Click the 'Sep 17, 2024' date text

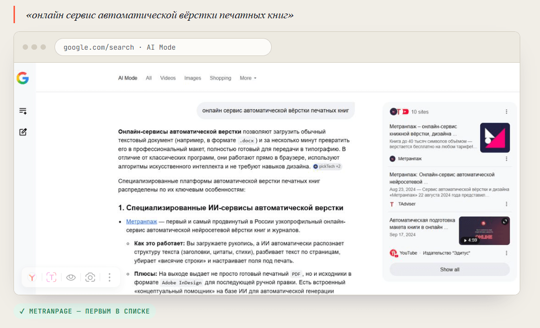[x=402, y=235]
